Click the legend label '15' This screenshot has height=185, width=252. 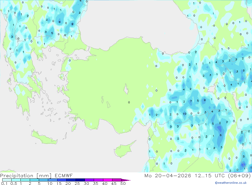tap(59, 183)
